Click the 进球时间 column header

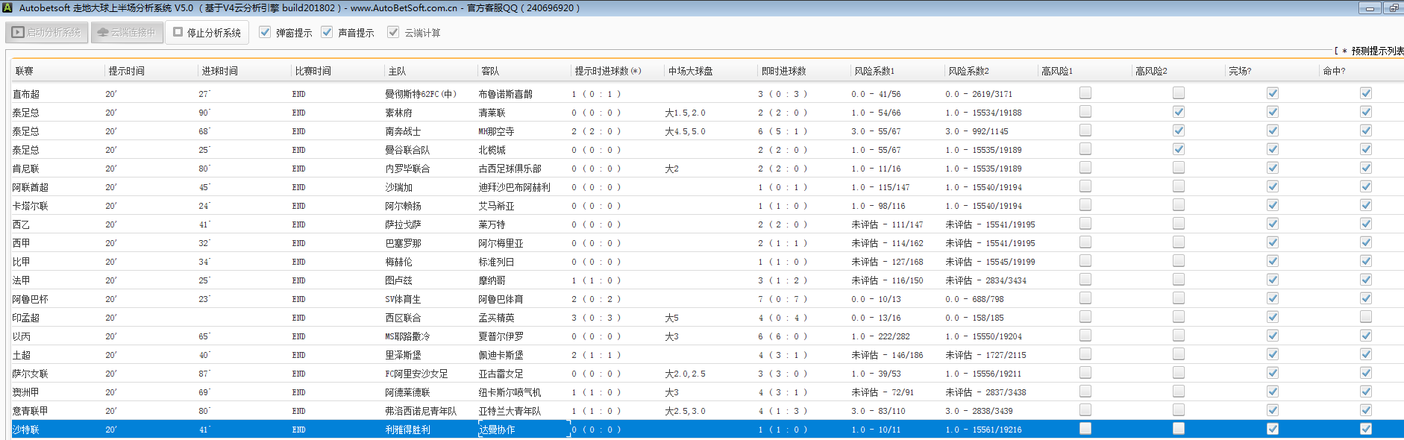pyautogui.click(x=219, y=71)
